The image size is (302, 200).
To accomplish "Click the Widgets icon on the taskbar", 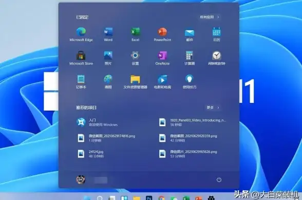I will [x=124, y=198].
